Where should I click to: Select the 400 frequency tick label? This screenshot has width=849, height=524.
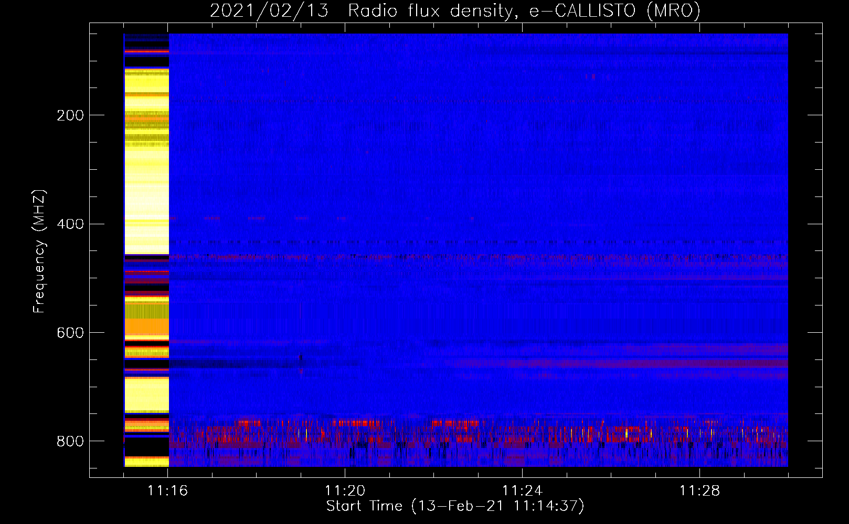(70, 224)
